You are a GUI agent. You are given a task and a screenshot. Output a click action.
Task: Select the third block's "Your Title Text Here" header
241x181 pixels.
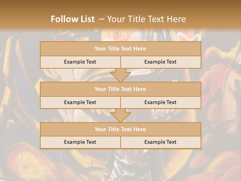coord(120,129)
